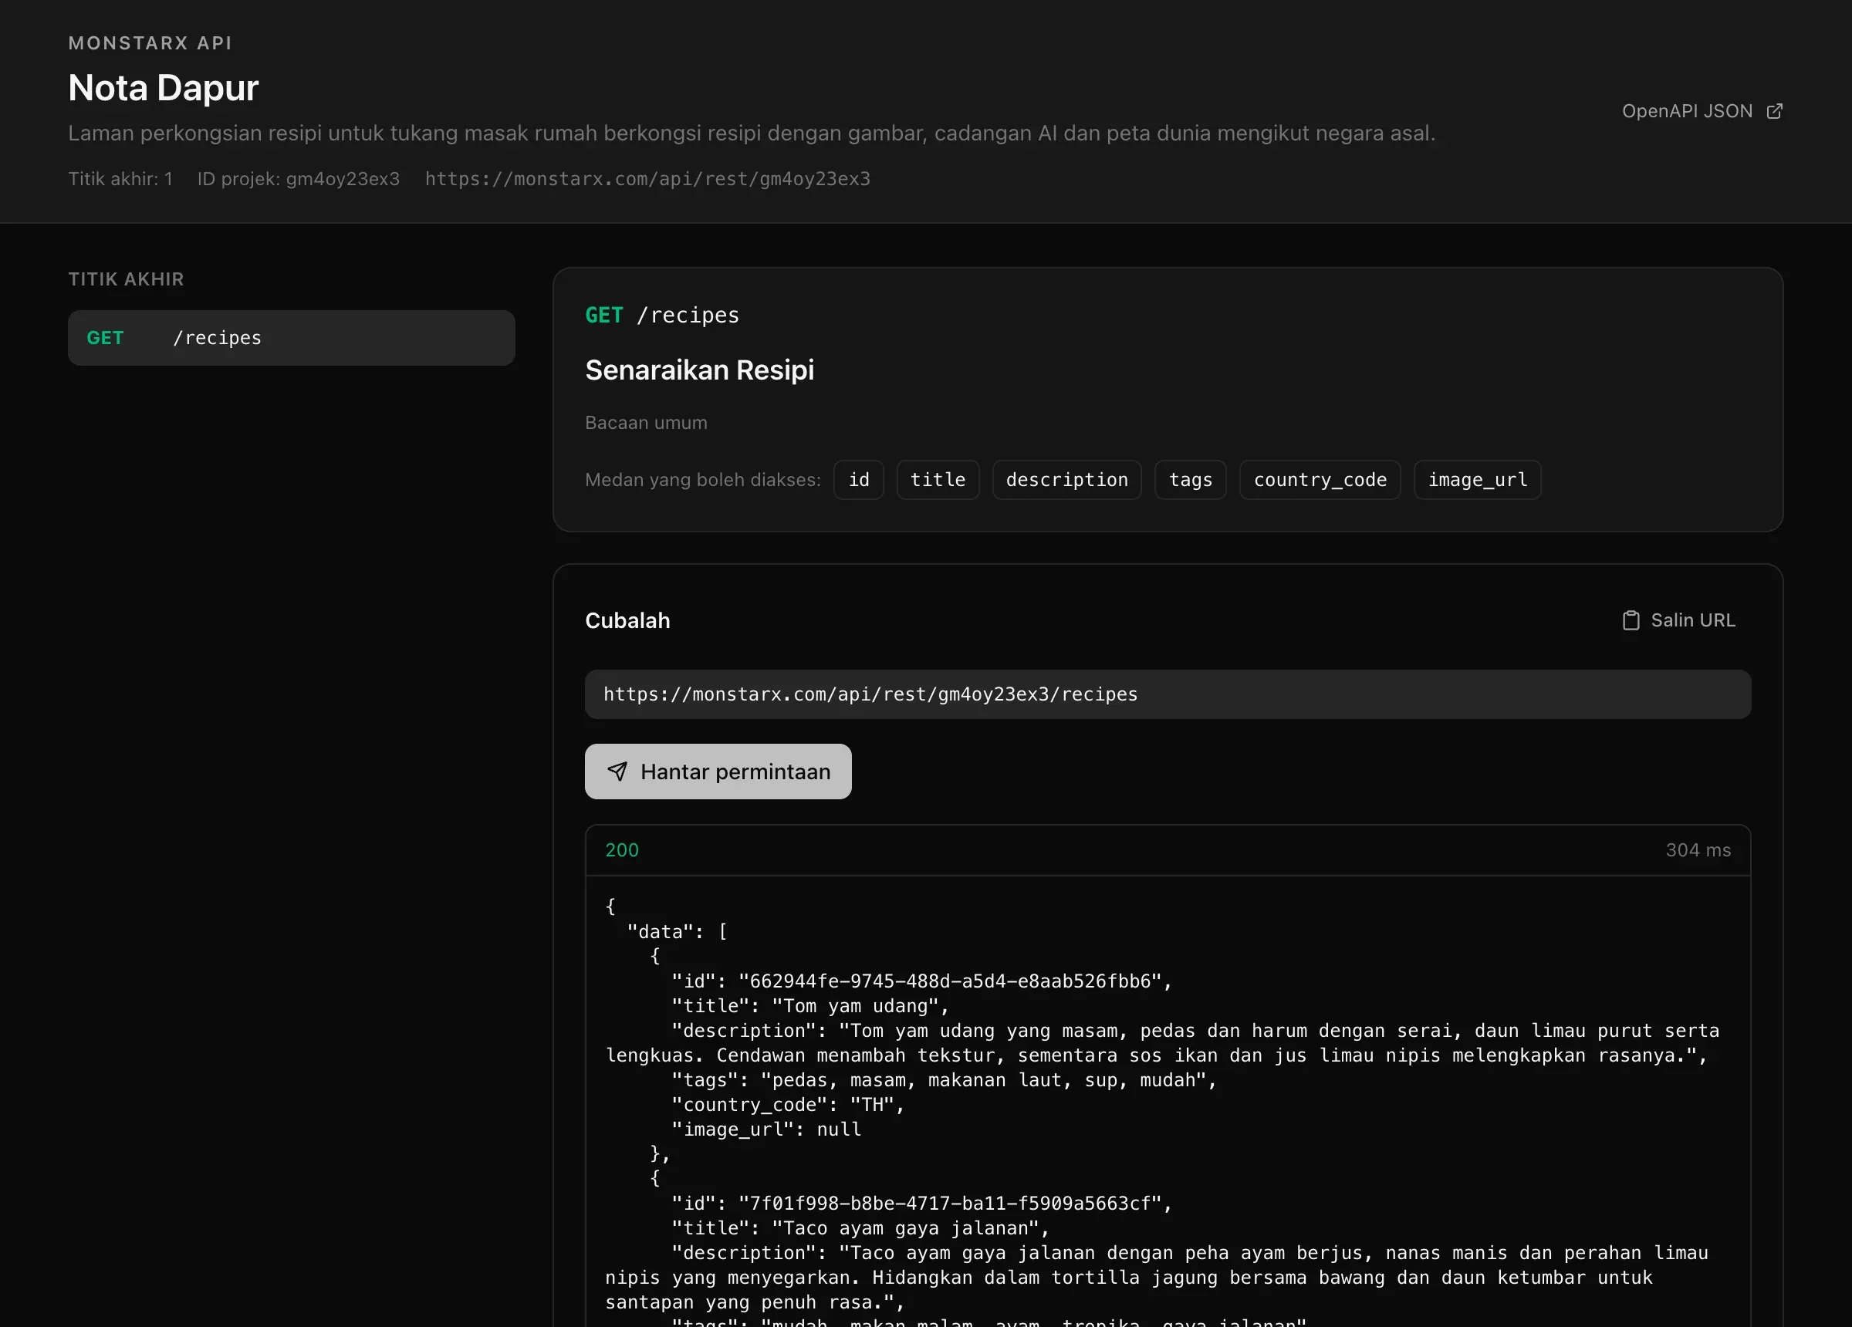Click the "image_url": null line
The image size is (1852, 1327).
coord(766,1129)
